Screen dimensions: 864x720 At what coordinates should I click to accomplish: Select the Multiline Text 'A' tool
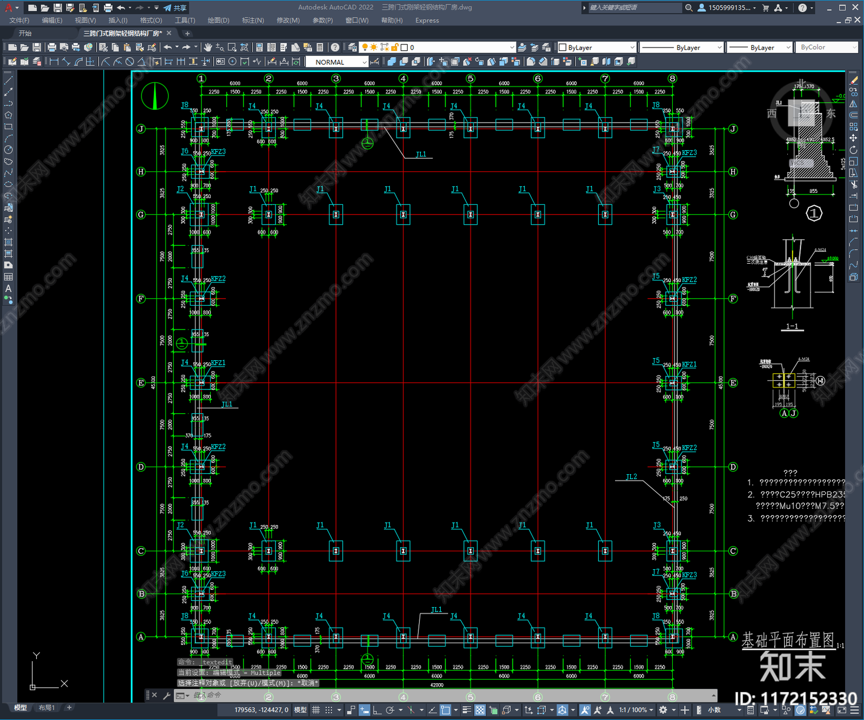pyautogui.click(x=8, y=289)
